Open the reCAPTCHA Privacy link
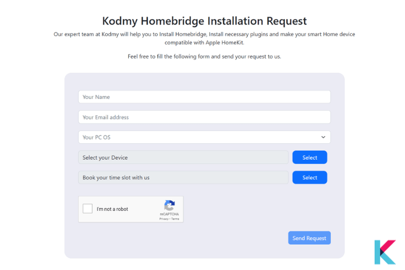The image size is (405, 270). [164, 219]
